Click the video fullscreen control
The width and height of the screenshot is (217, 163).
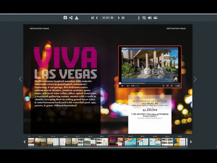point(172,86)
